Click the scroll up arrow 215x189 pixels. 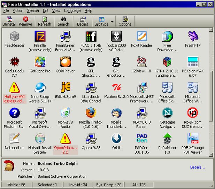pos(211,30)
